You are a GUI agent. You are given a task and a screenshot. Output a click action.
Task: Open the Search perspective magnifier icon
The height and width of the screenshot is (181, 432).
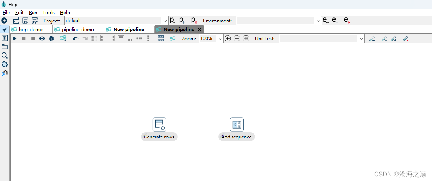[5, 56]
